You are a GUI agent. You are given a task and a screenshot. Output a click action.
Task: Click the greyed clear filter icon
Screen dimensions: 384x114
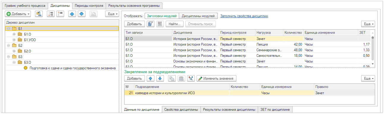(x=160, y=24)
